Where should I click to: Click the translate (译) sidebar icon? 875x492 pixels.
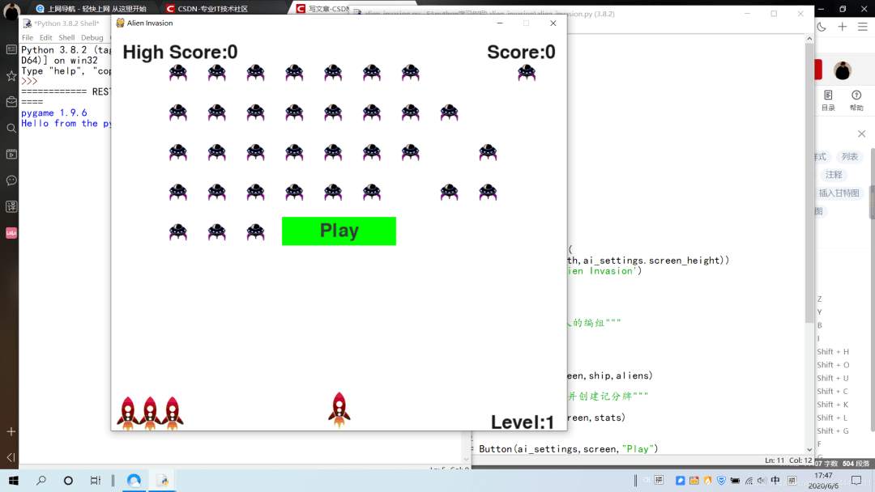pos(11,206)
